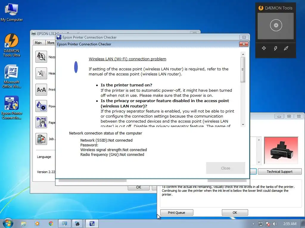305x228 pixels.
Task: Click the Head Cleaning icon in EPSON properties
Action: [41, 73]
